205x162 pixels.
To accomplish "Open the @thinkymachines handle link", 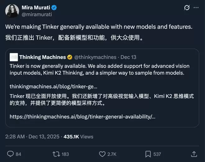I will pyautogui.click(x=95, y=57).
